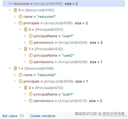Select the {ArrayList@4208} principals value

[58, 81]
